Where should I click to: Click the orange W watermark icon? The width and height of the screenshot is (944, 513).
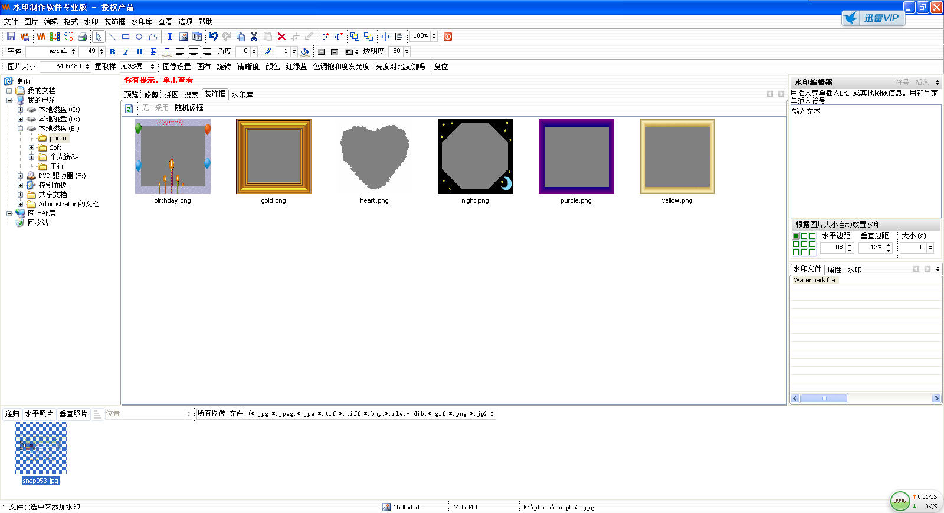pyautogui.click(x=41, y=37)
